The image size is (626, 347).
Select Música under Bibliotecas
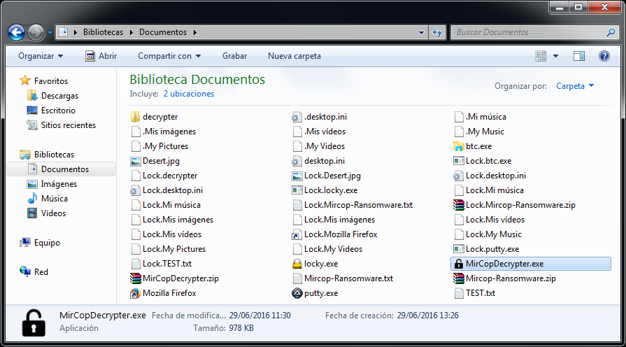click(54, 199)
